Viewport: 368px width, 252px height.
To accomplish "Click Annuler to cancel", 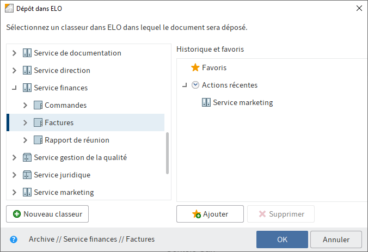I will click(336, 239).
